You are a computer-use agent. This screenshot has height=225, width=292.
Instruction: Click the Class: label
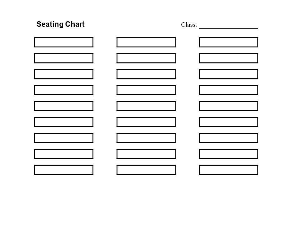coord(189,25)
